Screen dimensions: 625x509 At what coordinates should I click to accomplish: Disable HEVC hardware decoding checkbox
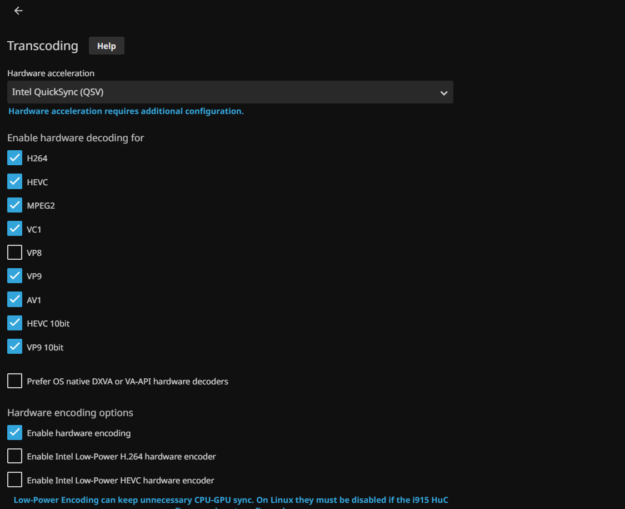click(x=15, y=182)
